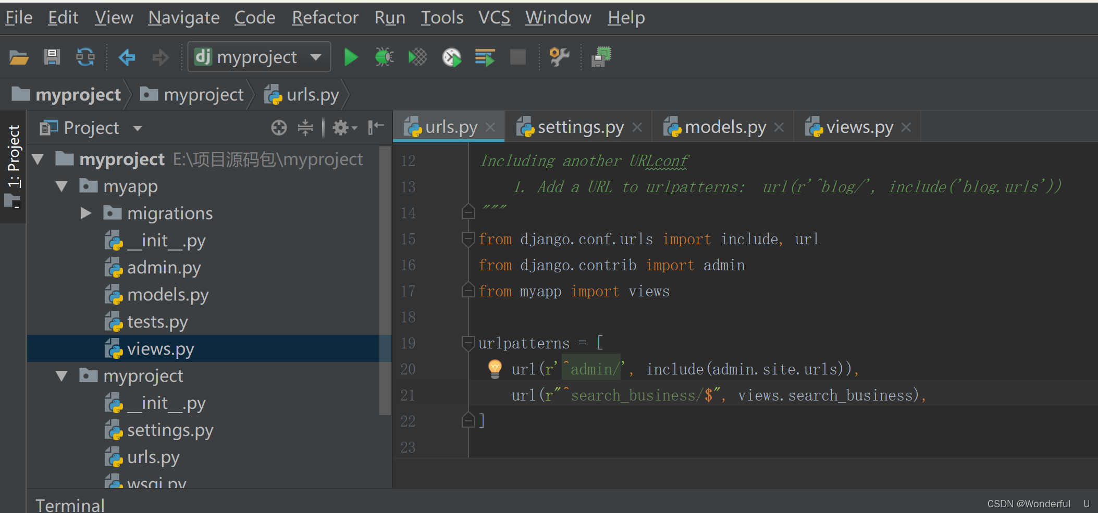Toggle the 1: Project side tab
Image resolution: width=1098 pixels, height=513 pixels.
click(13, 167)
